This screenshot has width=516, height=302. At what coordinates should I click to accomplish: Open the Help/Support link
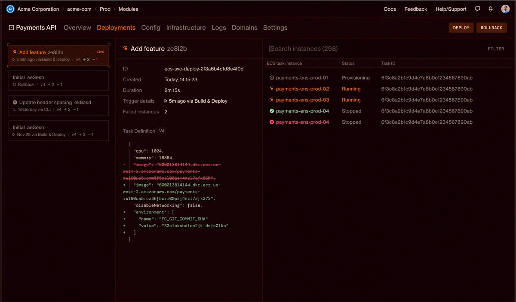[451, 9]
